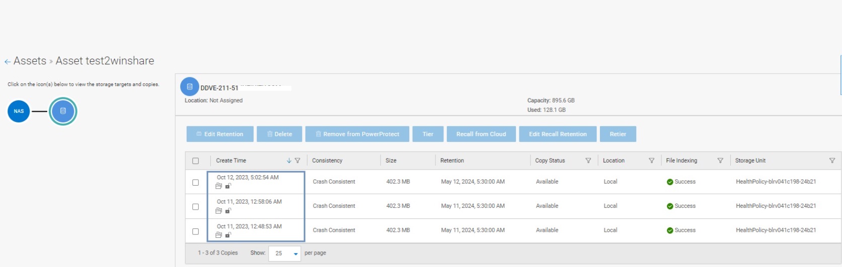Open the per page Show dropdown
This screenshot has width=842, height=267.
coord(284,253)
